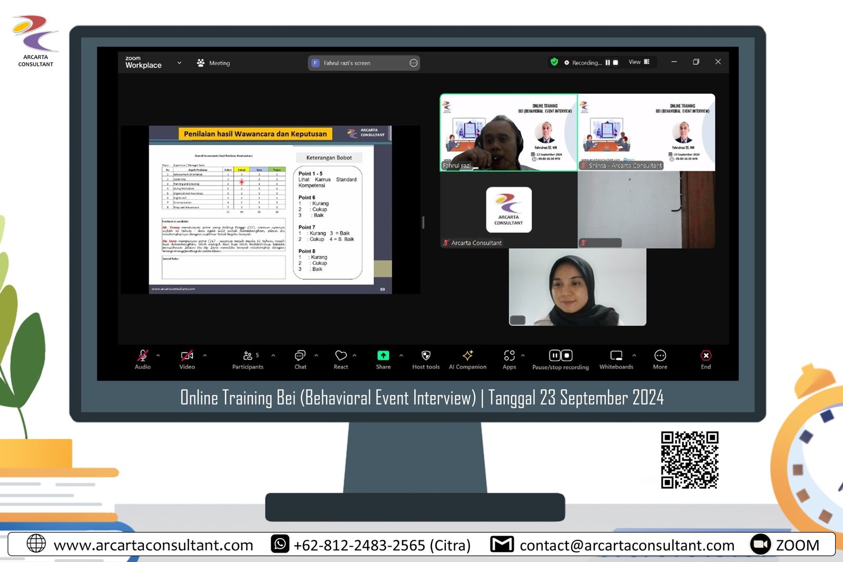The image size is (843, 562).
Task: Expand the video options arrow
Action: point(205,356)
